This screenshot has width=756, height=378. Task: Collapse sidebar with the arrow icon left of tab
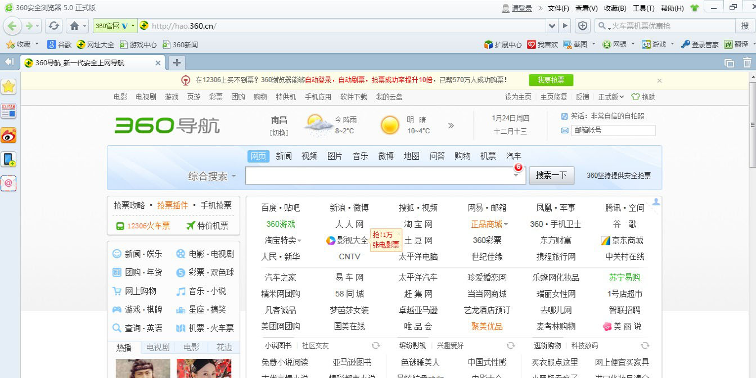pyautogui.click(x=9, y=62)
